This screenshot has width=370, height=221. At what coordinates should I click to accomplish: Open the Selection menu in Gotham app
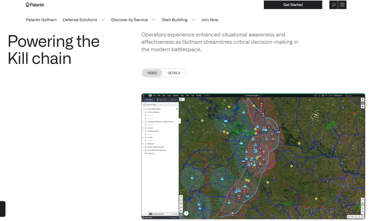176,96
